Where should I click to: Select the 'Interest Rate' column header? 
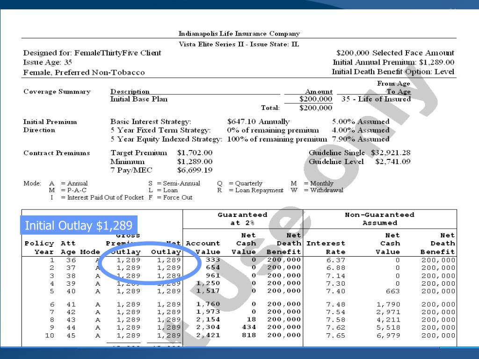(x=326, y=248)
